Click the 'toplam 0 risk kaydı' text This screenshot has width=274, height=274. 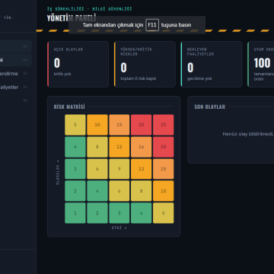(x=139, y=78)
